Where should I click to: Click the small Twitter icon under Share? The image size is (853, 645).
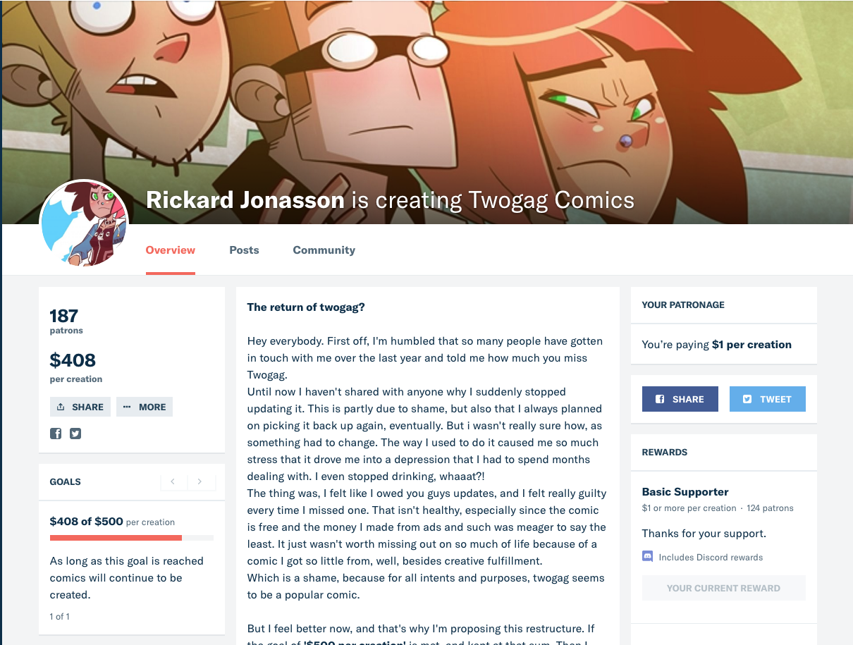[x=75, y=434]
